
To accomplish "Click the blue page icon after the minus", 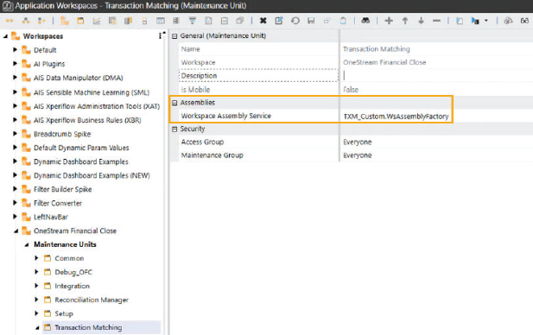I will [460, 21].
